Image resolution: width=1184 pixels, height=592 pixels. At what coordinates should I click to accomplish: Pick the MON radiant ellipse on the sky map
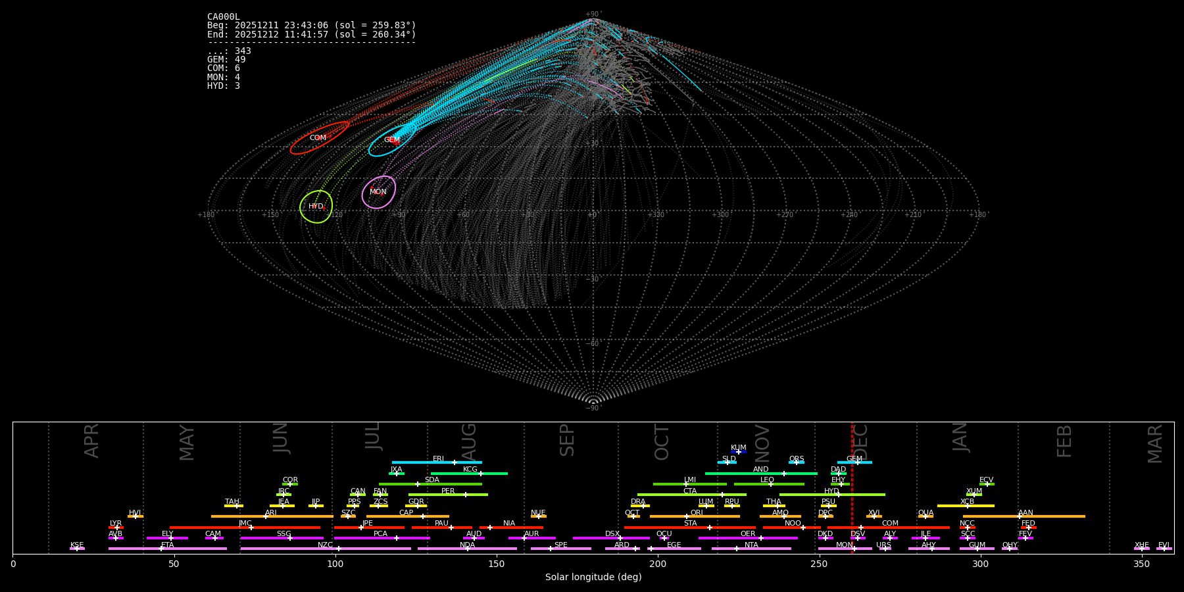379,192
